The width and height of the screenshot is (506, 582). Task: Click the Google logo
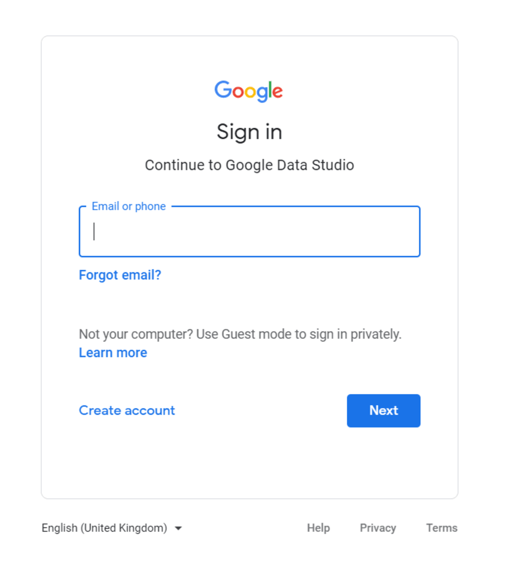coord(249,90)
